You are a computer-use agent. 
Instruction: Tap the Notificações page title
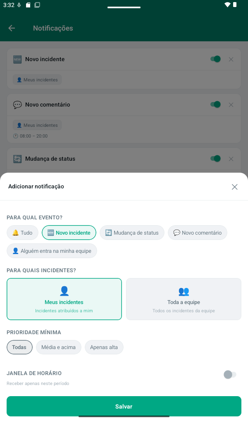tap(53, 28)
